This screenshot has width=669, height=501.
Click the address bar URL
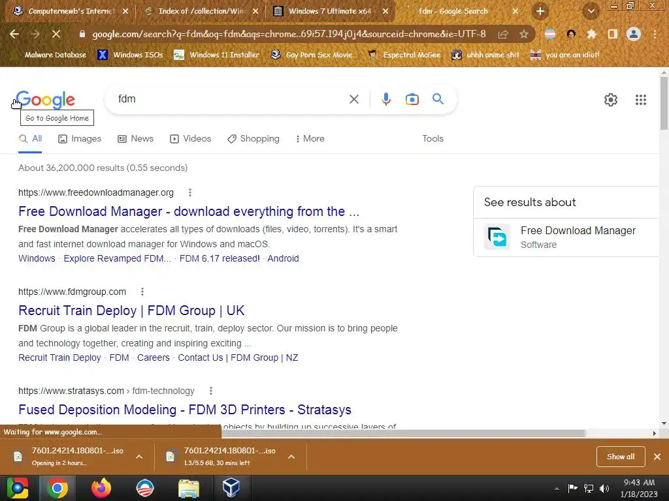pyautogui.click(x=289, y=34)
